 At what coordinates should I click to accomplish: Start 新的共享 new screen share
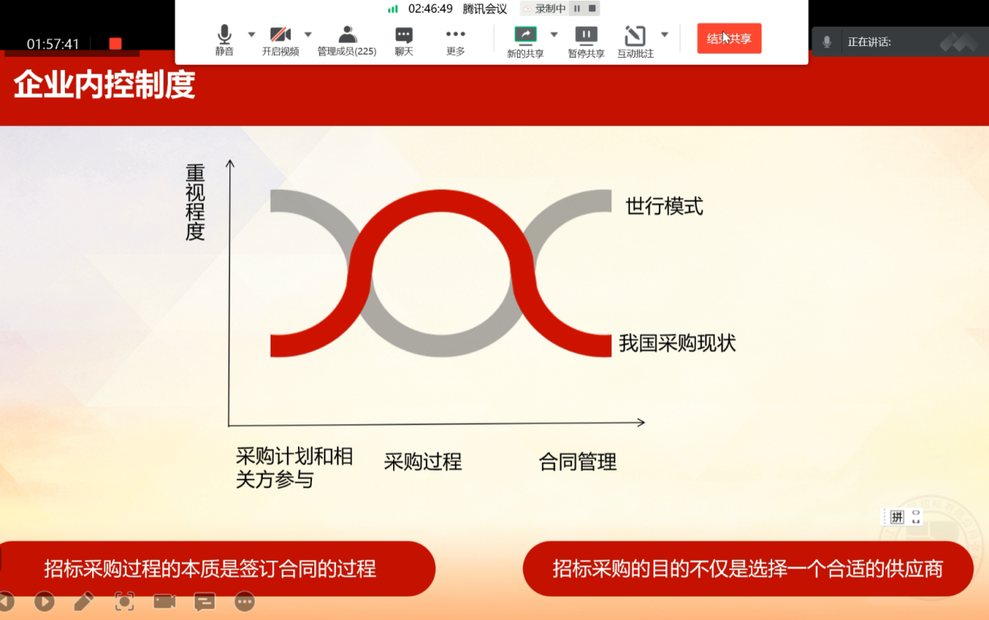(525, 41)
